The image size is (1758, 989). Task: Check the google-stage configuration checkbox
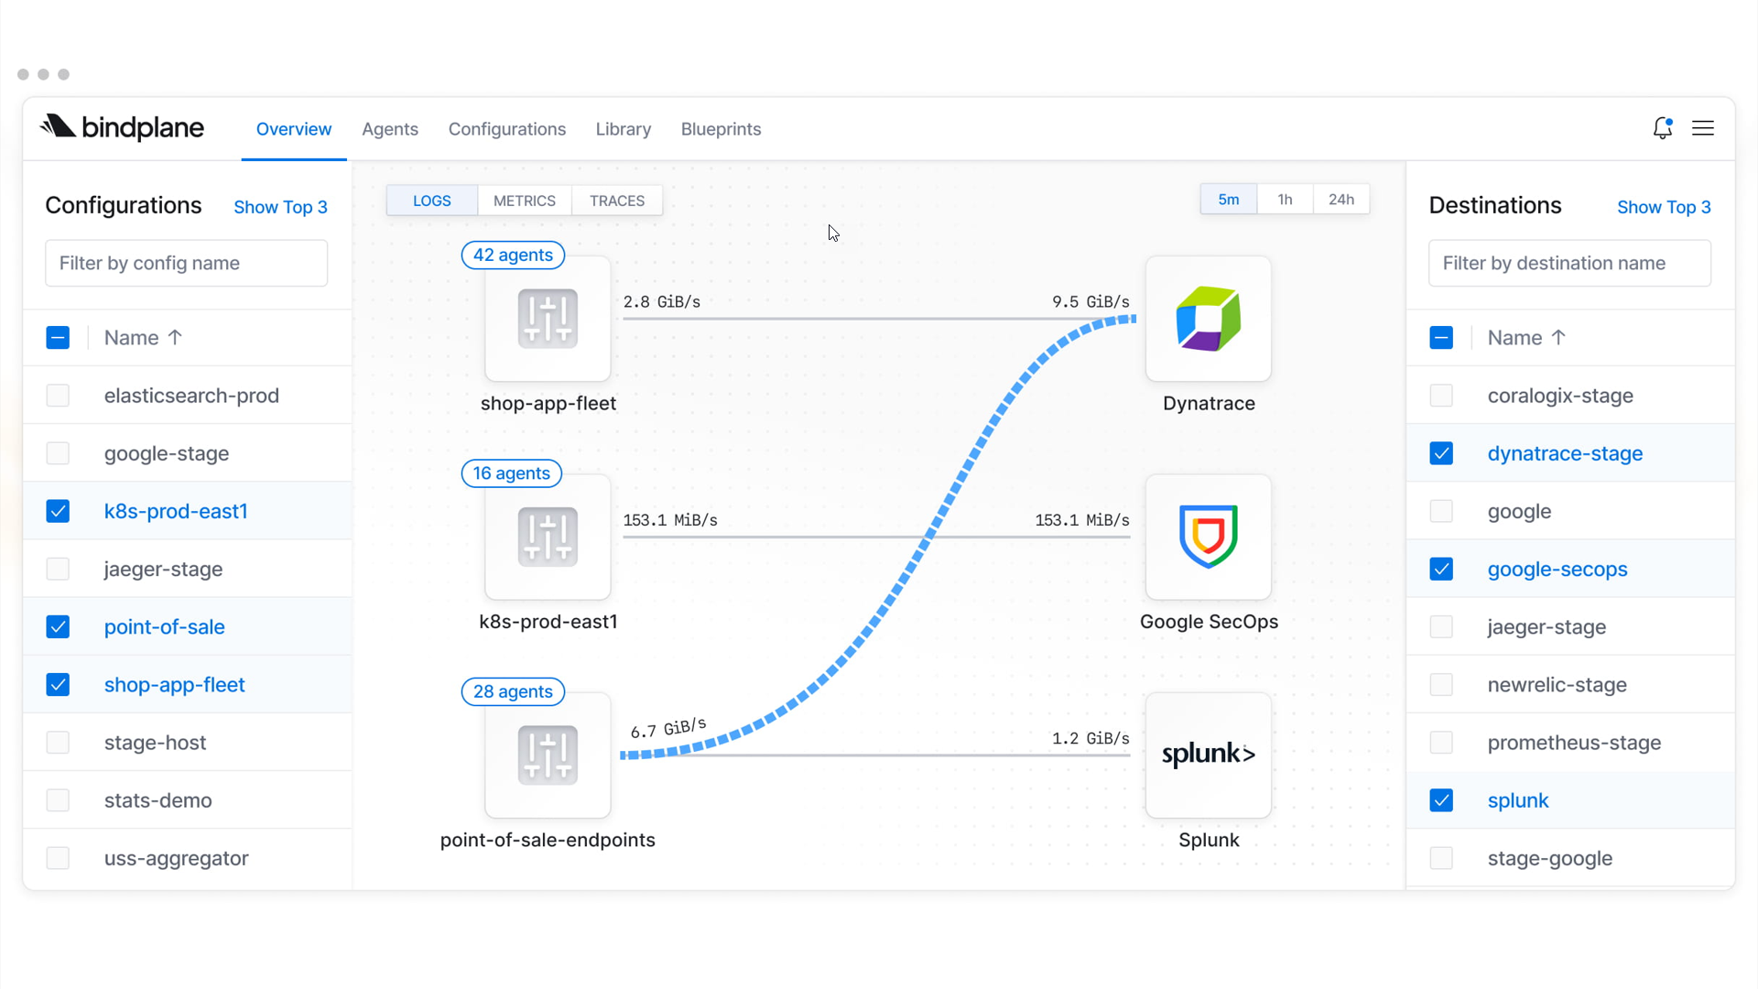pyautogui.click(x=58, y=453)
